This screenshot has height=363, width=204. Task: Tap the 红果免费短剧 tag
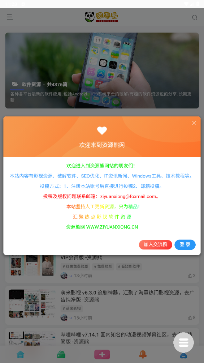[x=75, y=266]
